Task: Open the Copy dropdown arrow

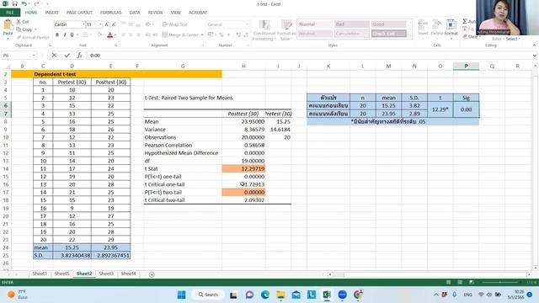Action: (35, 29)
